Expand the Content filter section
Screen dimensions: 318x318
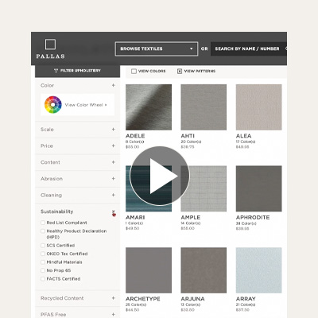[113, 162]
